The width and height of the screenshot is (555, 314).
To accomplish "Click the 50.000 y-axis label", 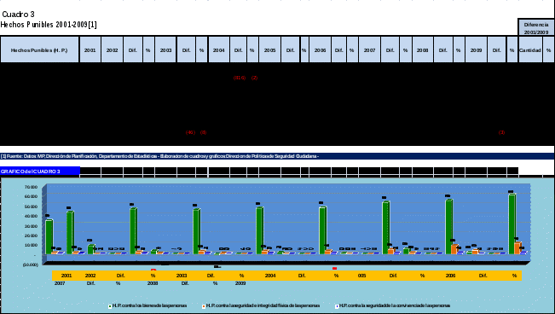I will [x=32, y=206].
